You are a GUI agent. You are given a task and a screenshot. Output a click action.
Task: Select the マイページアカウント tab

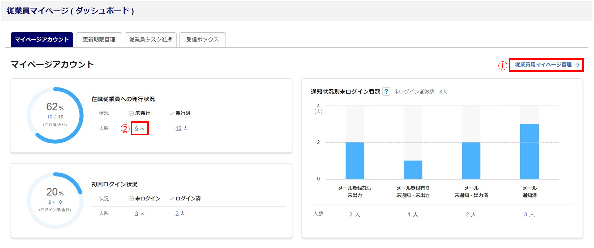point(42,40)
